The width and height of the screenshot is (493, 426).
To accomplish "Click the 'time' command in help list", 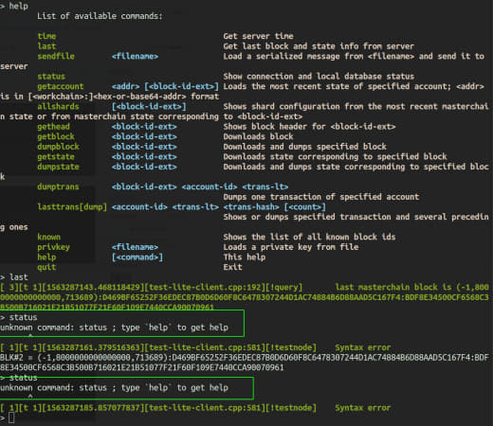I will pos(46,36).
